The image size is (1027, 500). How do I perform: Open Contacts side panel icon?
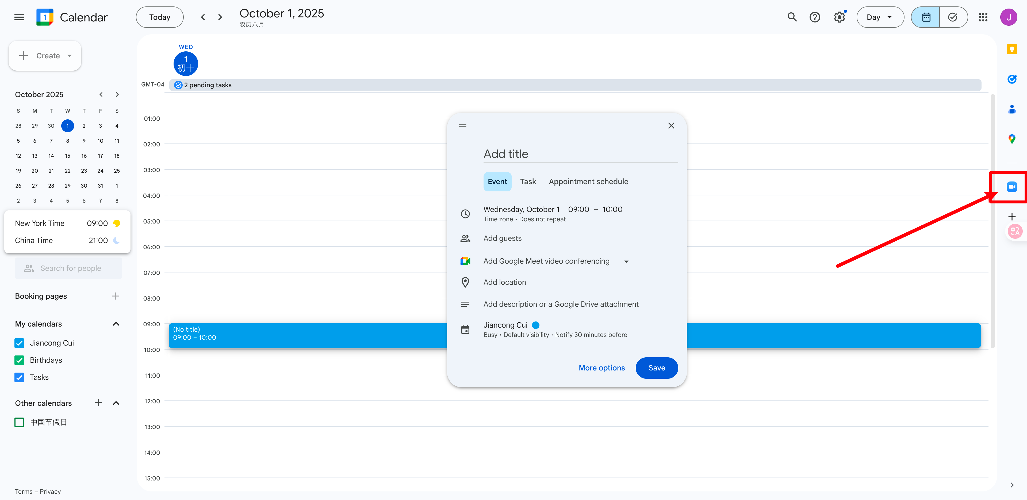click(1011, 109)
